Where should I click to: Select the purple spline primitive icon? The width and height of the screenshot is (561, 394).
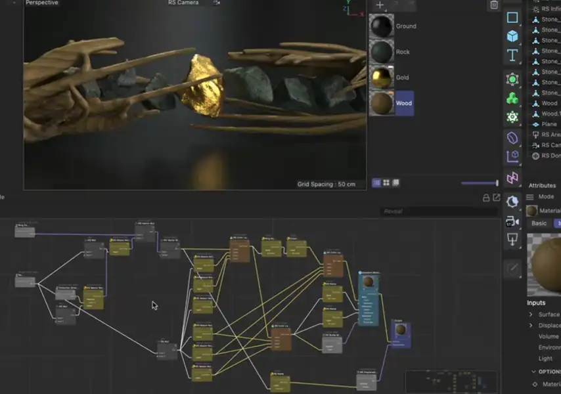(x=512, y=138)
